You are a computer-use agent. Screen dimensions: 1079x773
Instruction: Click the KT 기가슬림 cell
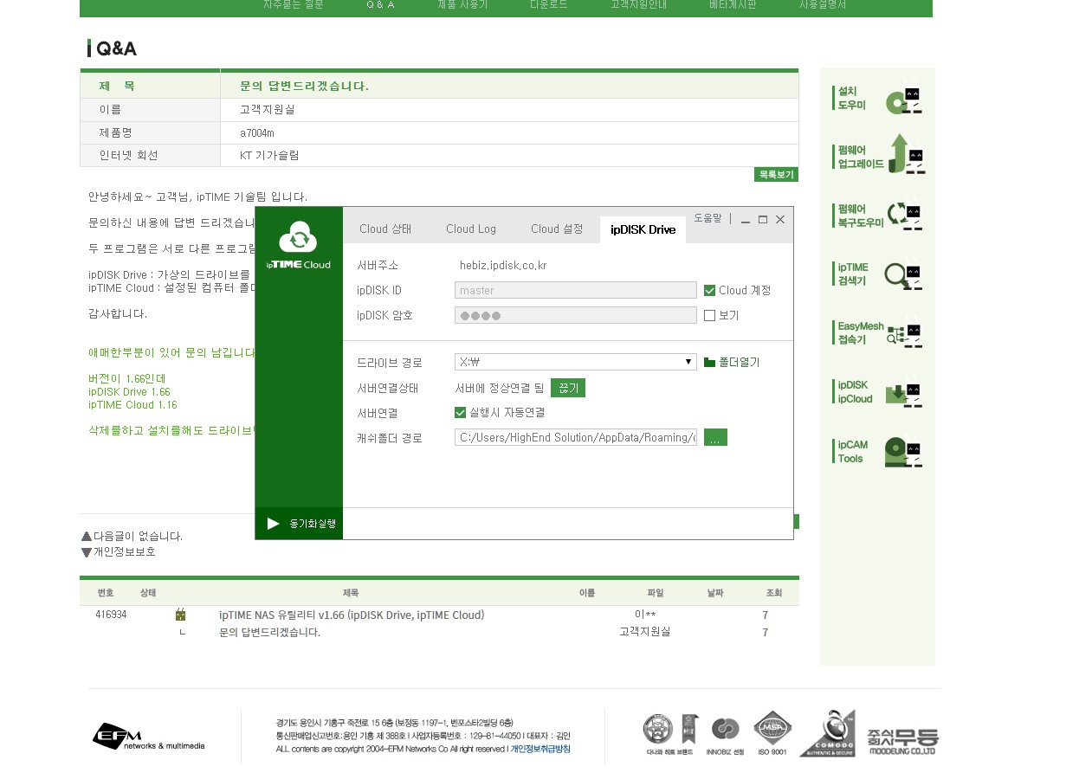pos(269,156)
